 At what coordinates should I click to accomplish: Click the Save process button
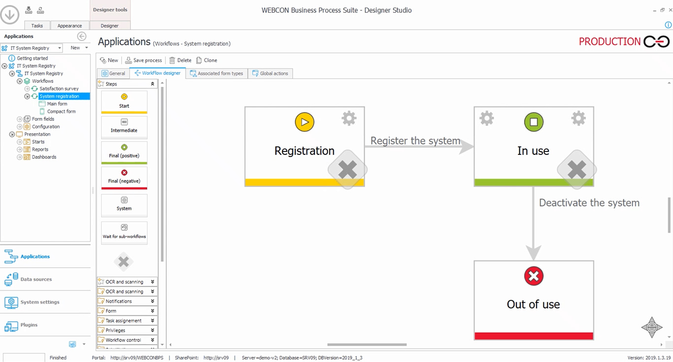[143, 60]
